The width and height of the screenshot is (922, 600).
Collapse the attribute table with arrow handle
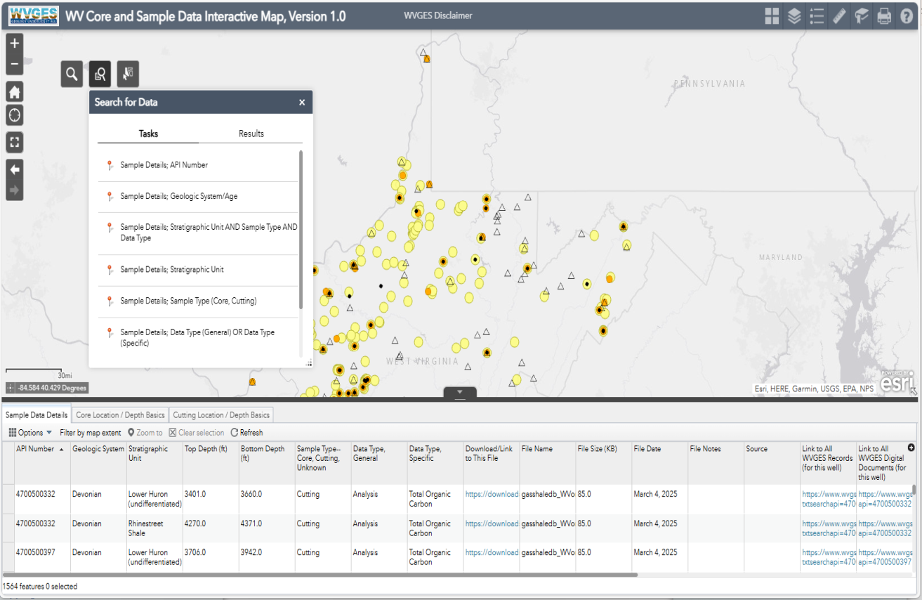click(x=460, y=393)
